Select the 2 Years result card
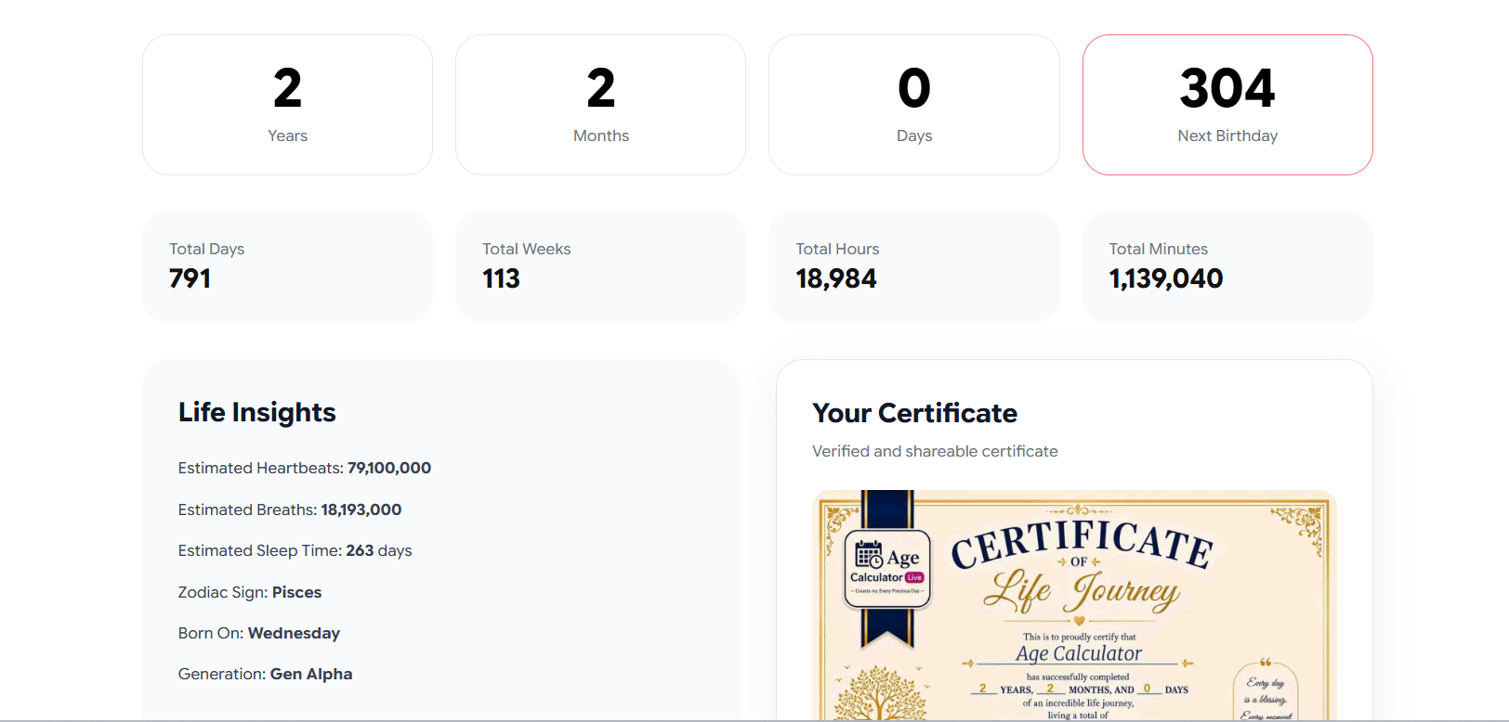The image size is (1509, 722). pyautogui.click(x=287, y=105)
